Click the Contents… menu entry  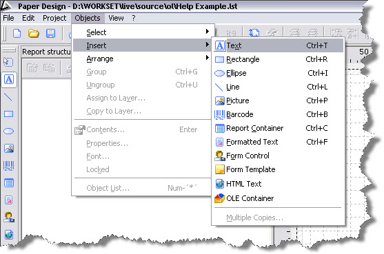point(143,129)
